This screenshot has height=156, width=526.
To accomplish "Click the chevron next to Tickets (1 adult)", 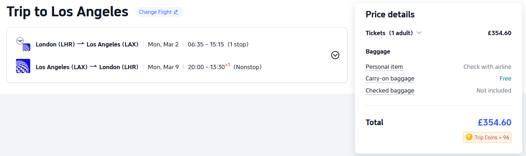I will (419, 33).
